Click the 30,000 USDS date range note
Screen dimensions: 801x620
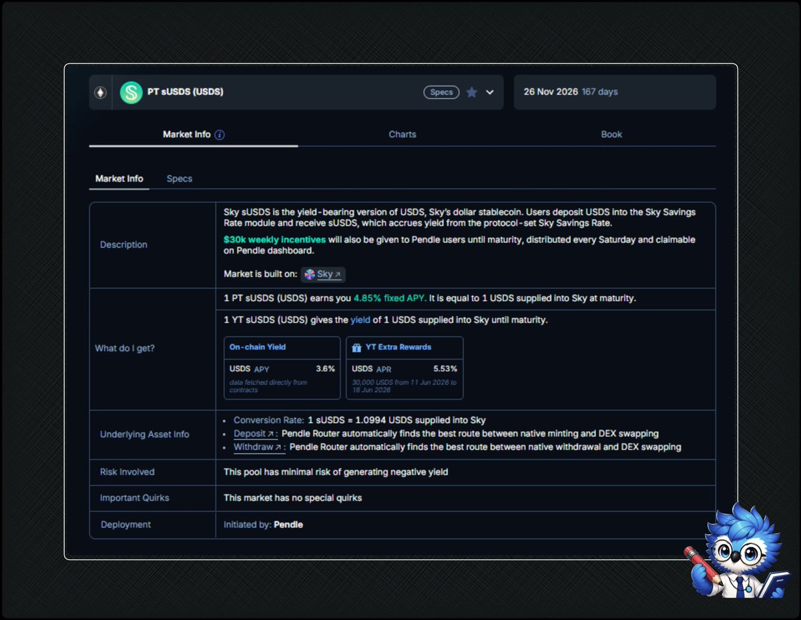404,386
